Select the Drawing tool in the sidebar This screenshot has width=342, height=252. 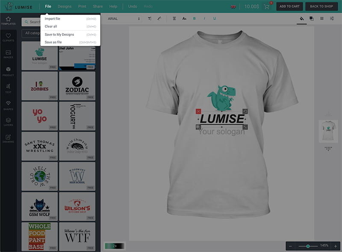(x=8, y=138)
